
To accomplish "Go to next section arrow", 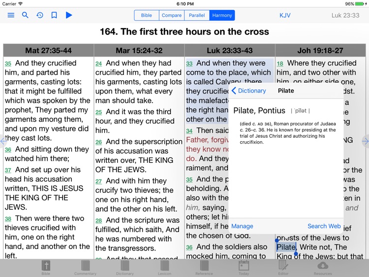I will click(x=366, y=141).
